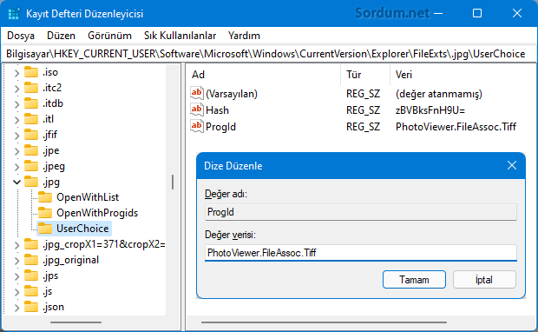Click the OpenWithList folder icon

click(x=45, y=197)
